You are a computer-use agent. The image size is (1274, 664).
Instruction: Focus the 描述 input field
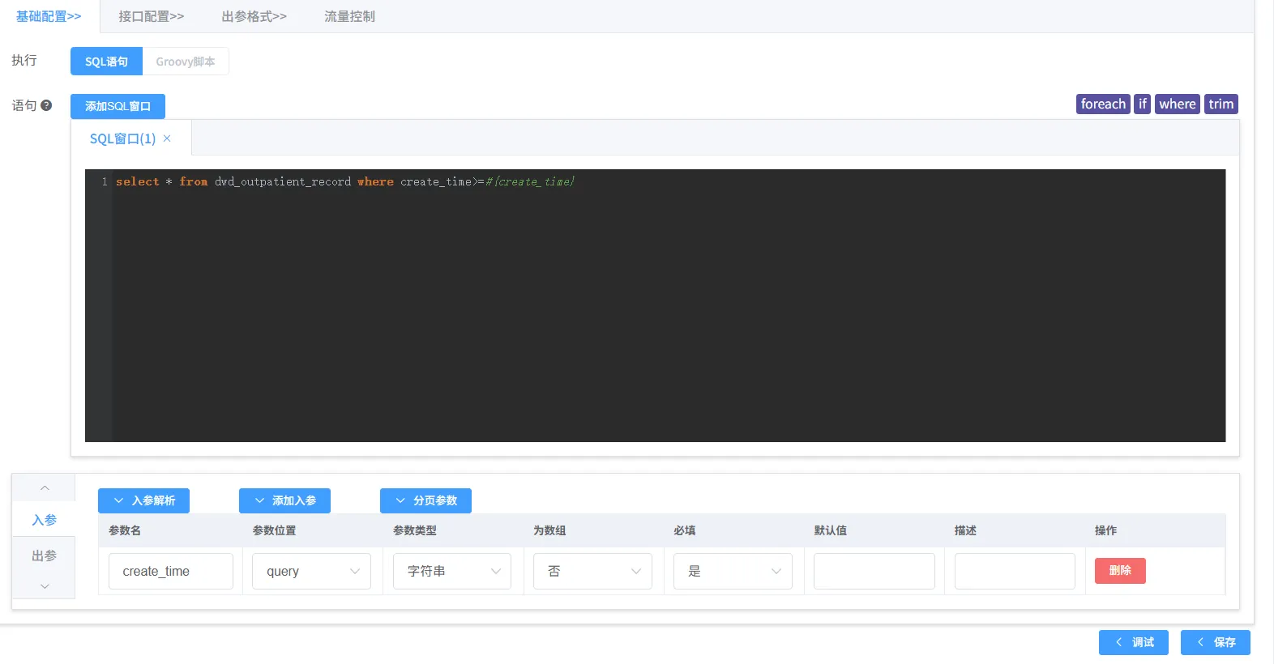[x=1015, y=571]
